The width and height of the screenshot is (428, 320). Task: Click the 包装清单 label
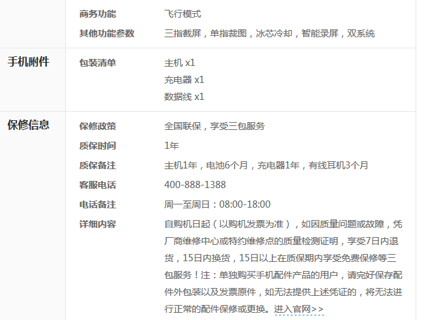coord(98,63)
